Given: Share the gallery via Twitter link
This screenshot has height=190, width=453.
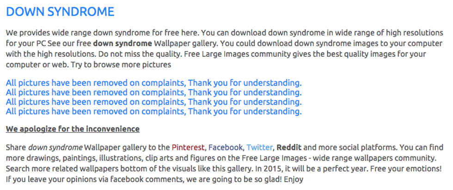Looking at the screenshot, I should click(x=259, y=148).
